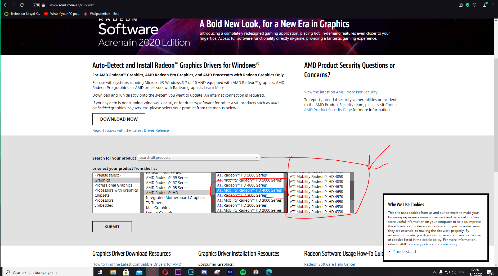Pick ATI Mobility Radeon HD 4570
This screenshot has width=498, height=276.
pos(319,197)
